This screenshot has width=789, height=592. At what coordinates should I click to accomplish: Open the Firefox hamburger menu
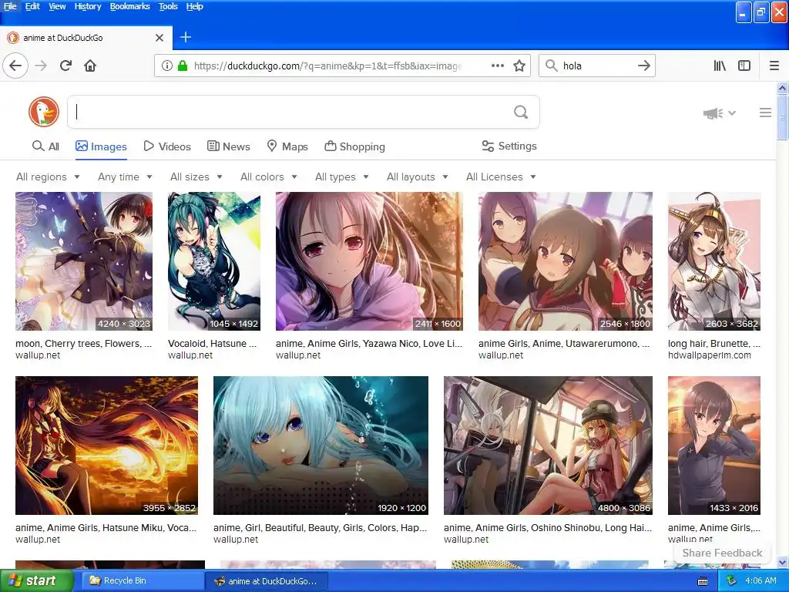[x=774, y=66]
